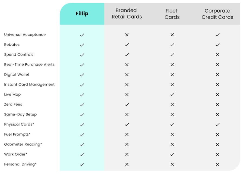Select the Fillip column header

(82, 14)
